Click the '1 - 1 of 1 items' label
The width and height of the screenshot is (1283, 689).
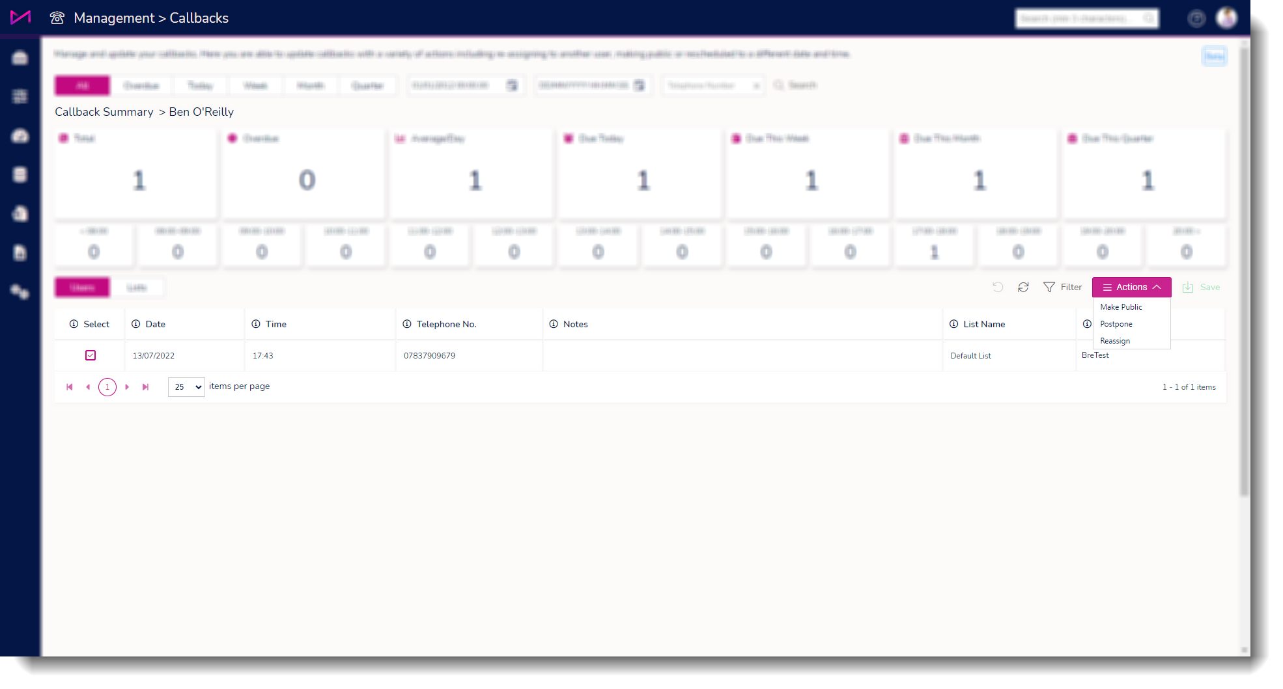1189,387
